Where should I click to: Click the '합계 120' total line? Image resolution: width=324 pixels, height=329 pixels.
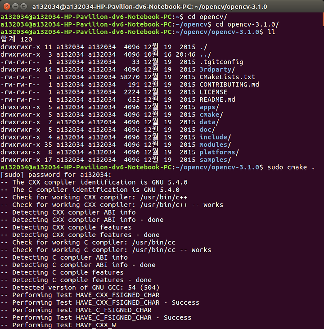(x=16, y=39)
